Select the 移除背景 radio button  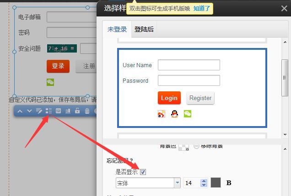click(197, 146)
